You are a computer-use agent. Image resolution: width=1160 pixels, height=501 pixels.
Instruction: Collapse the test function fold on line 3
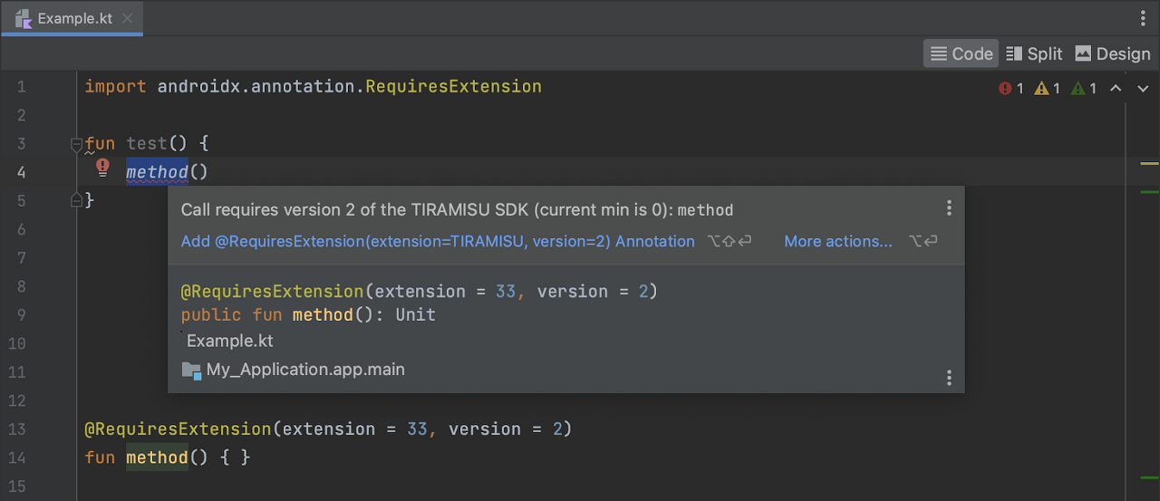[x=77, y=144]
